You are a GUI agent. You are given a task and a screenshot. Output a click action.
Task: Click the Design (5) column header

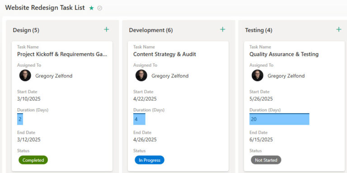(x=26, y=30)
